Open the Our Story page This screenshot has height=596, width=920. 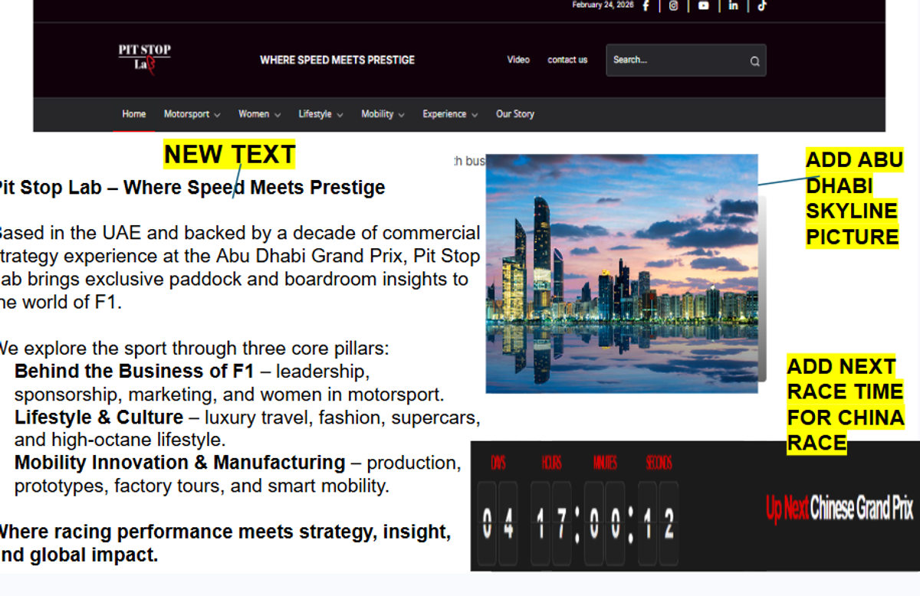[515, 114]
